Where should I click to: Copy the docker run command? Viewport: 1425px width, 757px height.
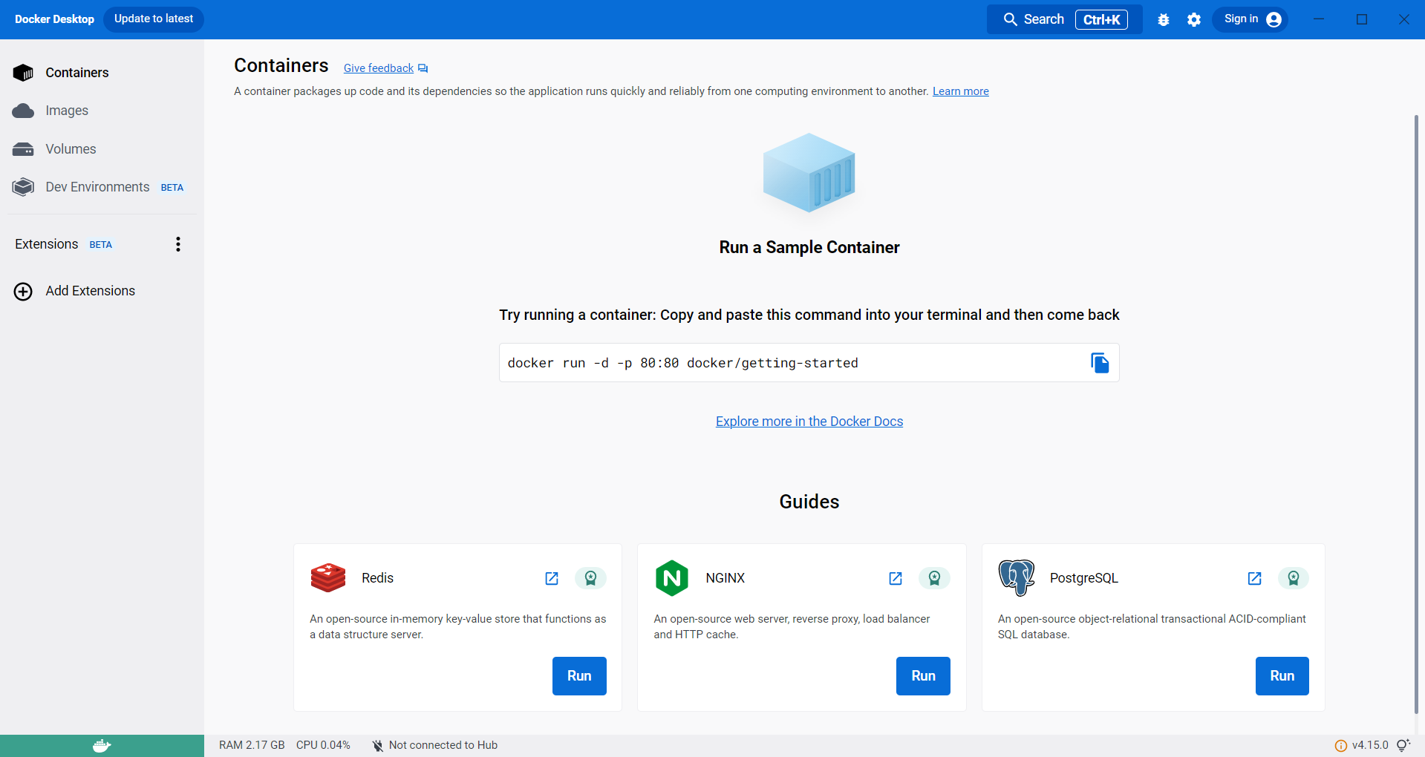pos(1100,363)
